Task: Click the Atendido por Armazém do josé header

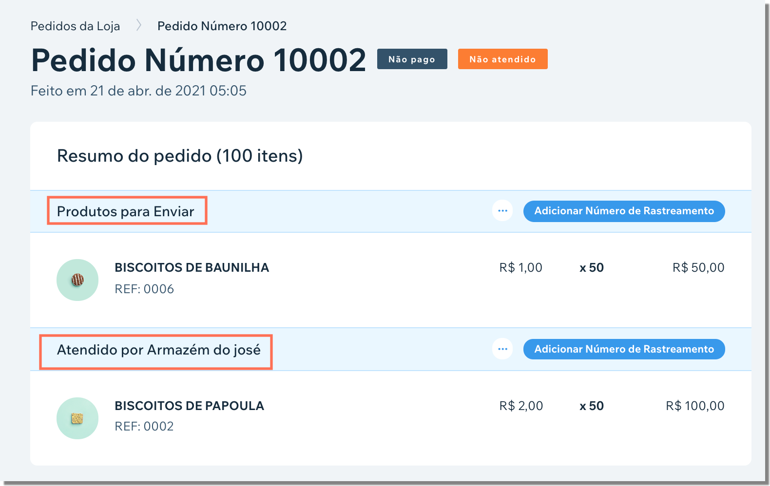Action: tap(159, 350)
